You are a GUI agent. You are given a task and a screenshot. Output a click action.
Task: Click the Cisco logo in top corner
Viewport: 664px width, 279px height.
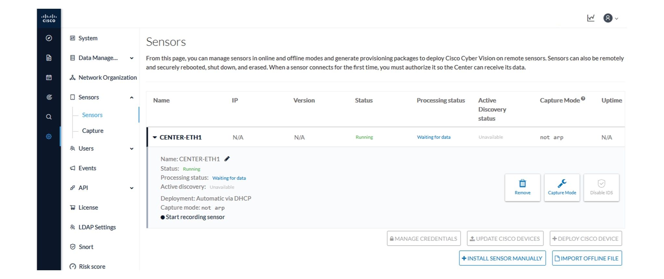49,18
